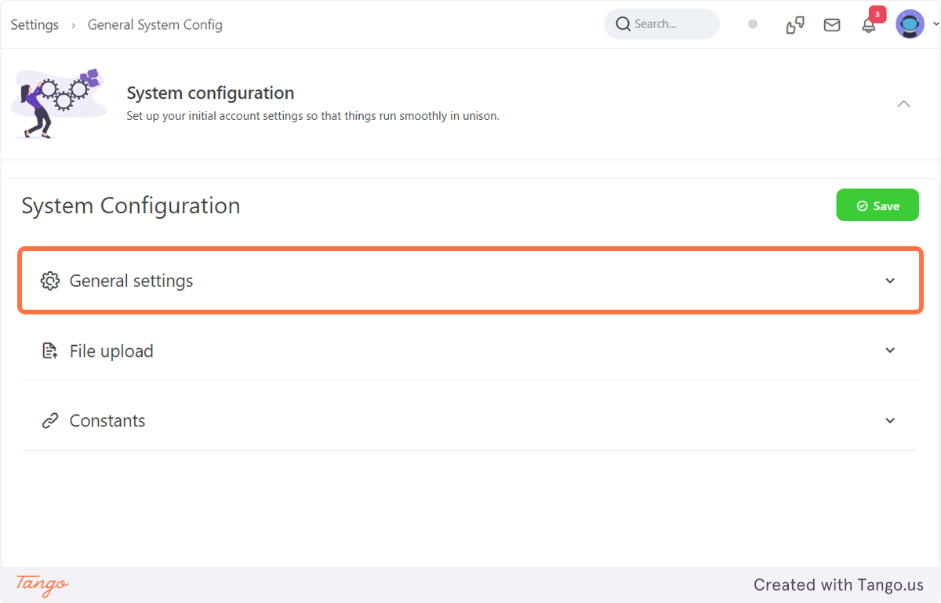
Task: Click General System Config breadcrumb
Action: (155, 25)
